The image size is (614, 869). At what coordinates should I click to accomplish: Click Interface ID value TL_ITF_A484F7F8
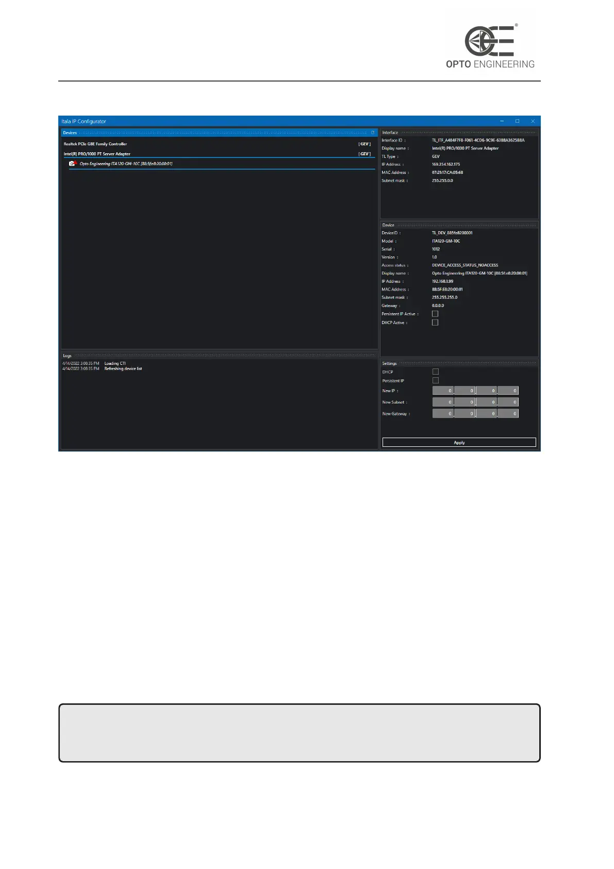(x=478, y=140)
